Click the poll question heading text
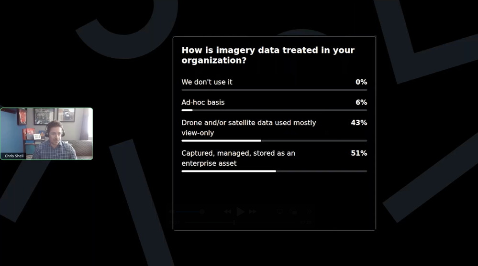The image size is (478, 266). pyautogui.click(x=267, y=55)
